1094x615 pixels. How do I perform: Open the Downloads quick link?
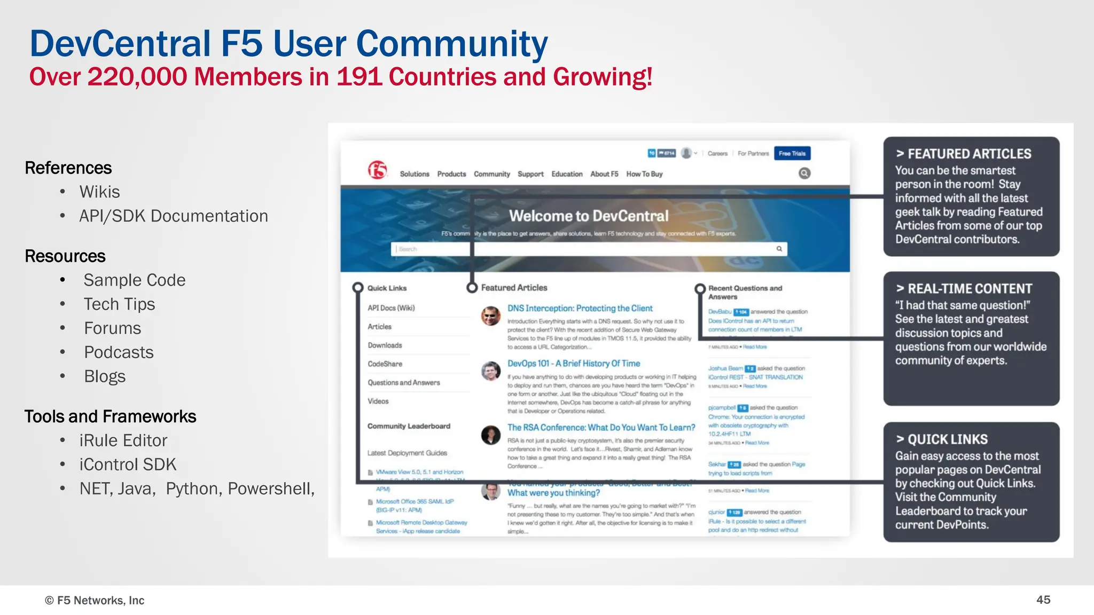(385, 345)
